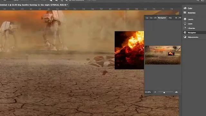
Task: Click the zoom-out small mountains icon
Action: 155,92
